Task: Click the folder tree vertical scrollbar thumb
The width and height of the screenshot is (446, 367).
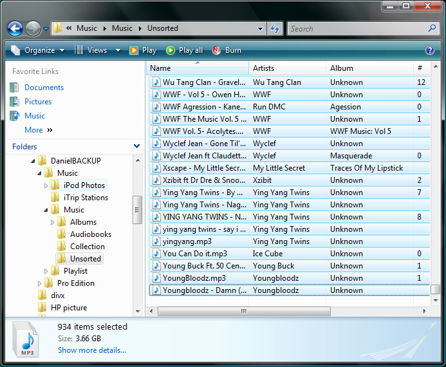Action: 137,210
